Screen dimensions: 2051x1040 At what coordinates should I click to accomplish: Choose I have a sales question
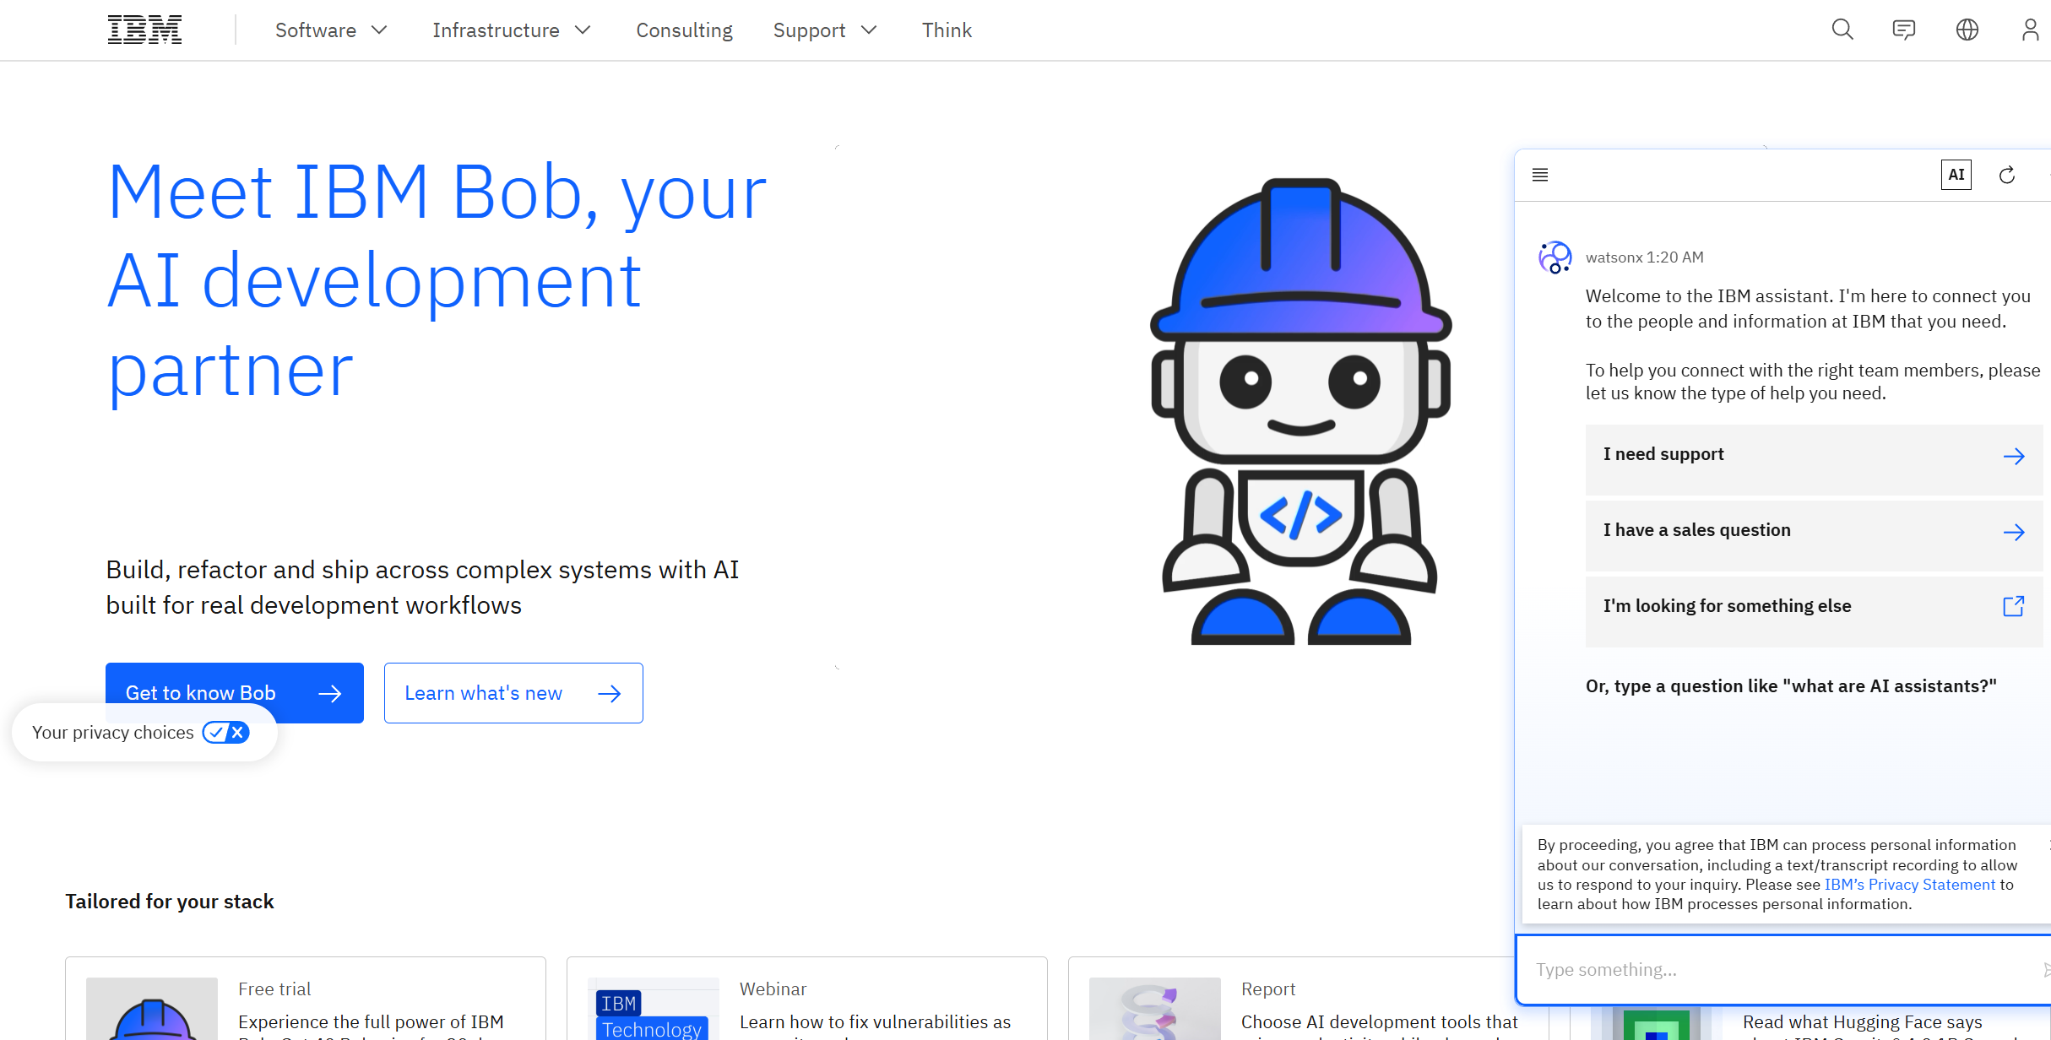(x=1814, y=536)
